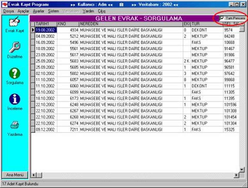Open the İnceleme info icon
The height and width of the screenshot is (188, 248).
[x=14, y=99]
